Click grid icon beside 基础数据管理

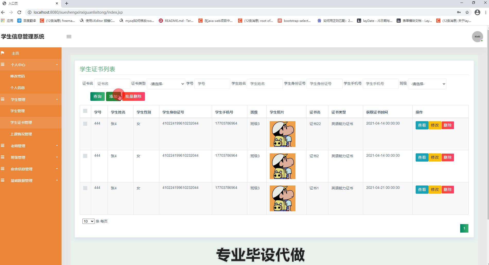[x=3, y=180]
